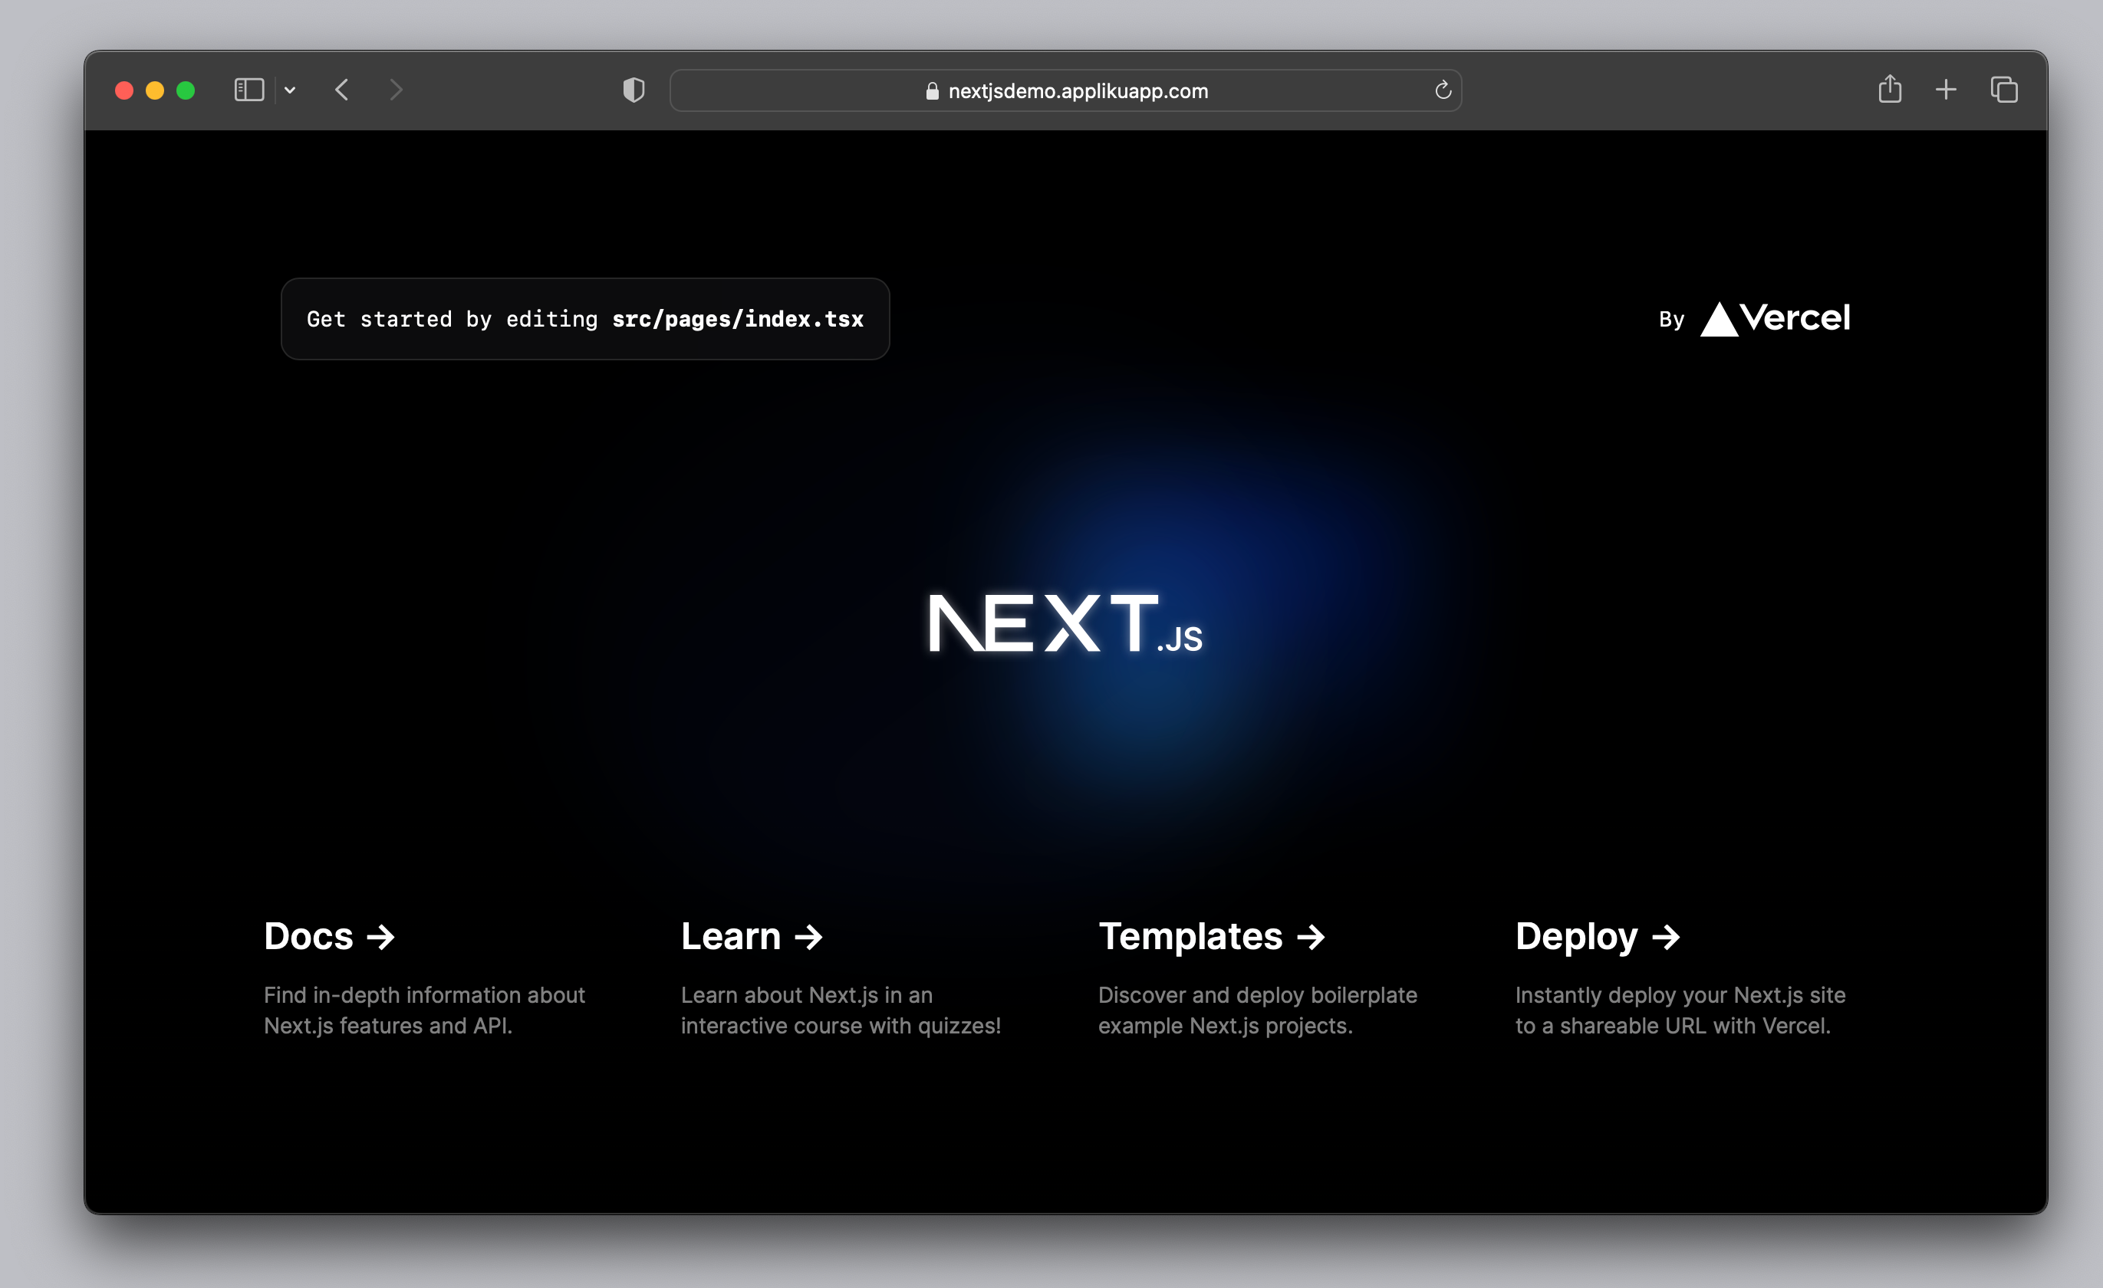Click the lock icon in the address bar

[x=932, y=90]
